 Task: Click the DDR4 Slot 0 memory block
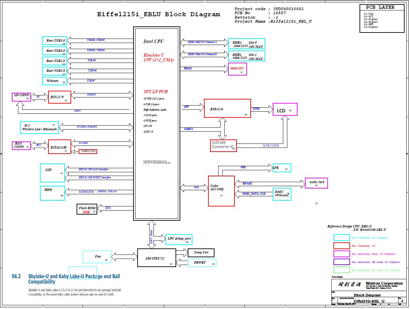pos(247,43)
